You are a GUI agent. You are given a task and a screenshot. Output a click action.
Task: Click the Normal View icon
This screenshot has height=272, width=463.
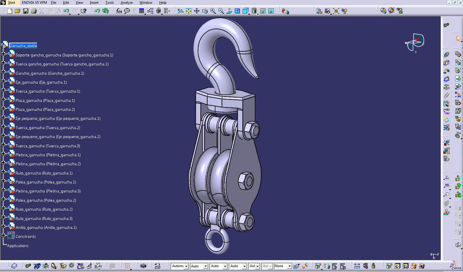pyautogui.click(x=229, y=11)
